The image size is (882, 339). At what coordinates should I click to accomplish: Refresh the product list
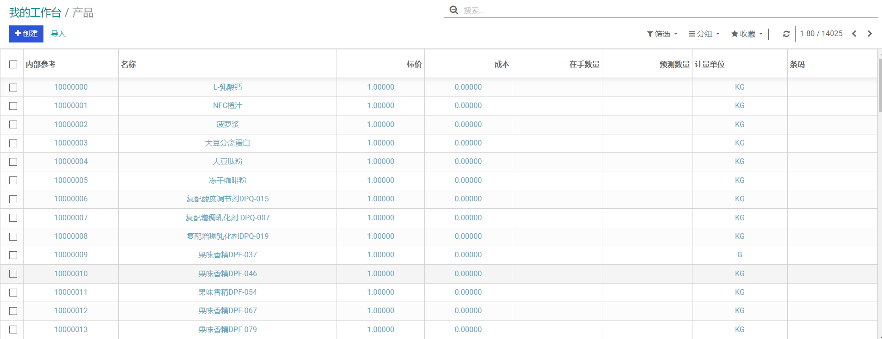(786, 34)
